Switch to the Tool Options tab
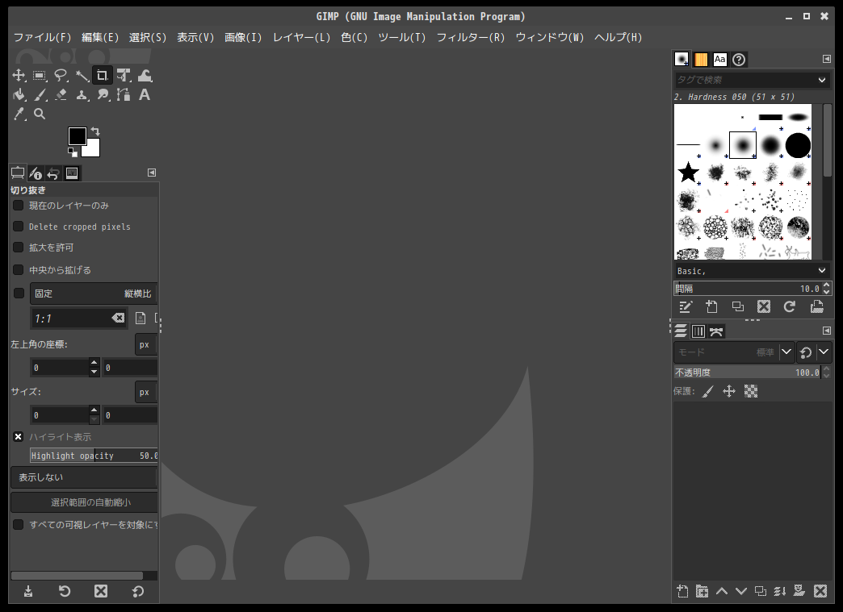This screenshot has height=612, width=843. tap(18, 173)
